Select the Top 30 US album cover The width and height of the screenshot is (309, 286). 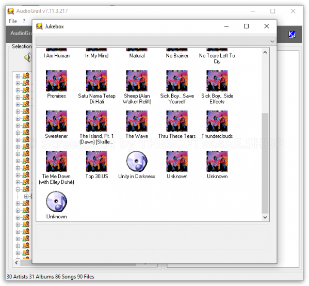(96, 161)
